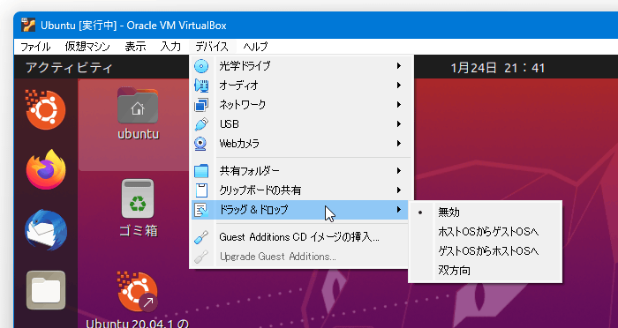Screen dimensions: 618x328
Task: Click the アクティビティ button in Ubuntu top bar
Action: pyautogui.click(x=70, y=68)
